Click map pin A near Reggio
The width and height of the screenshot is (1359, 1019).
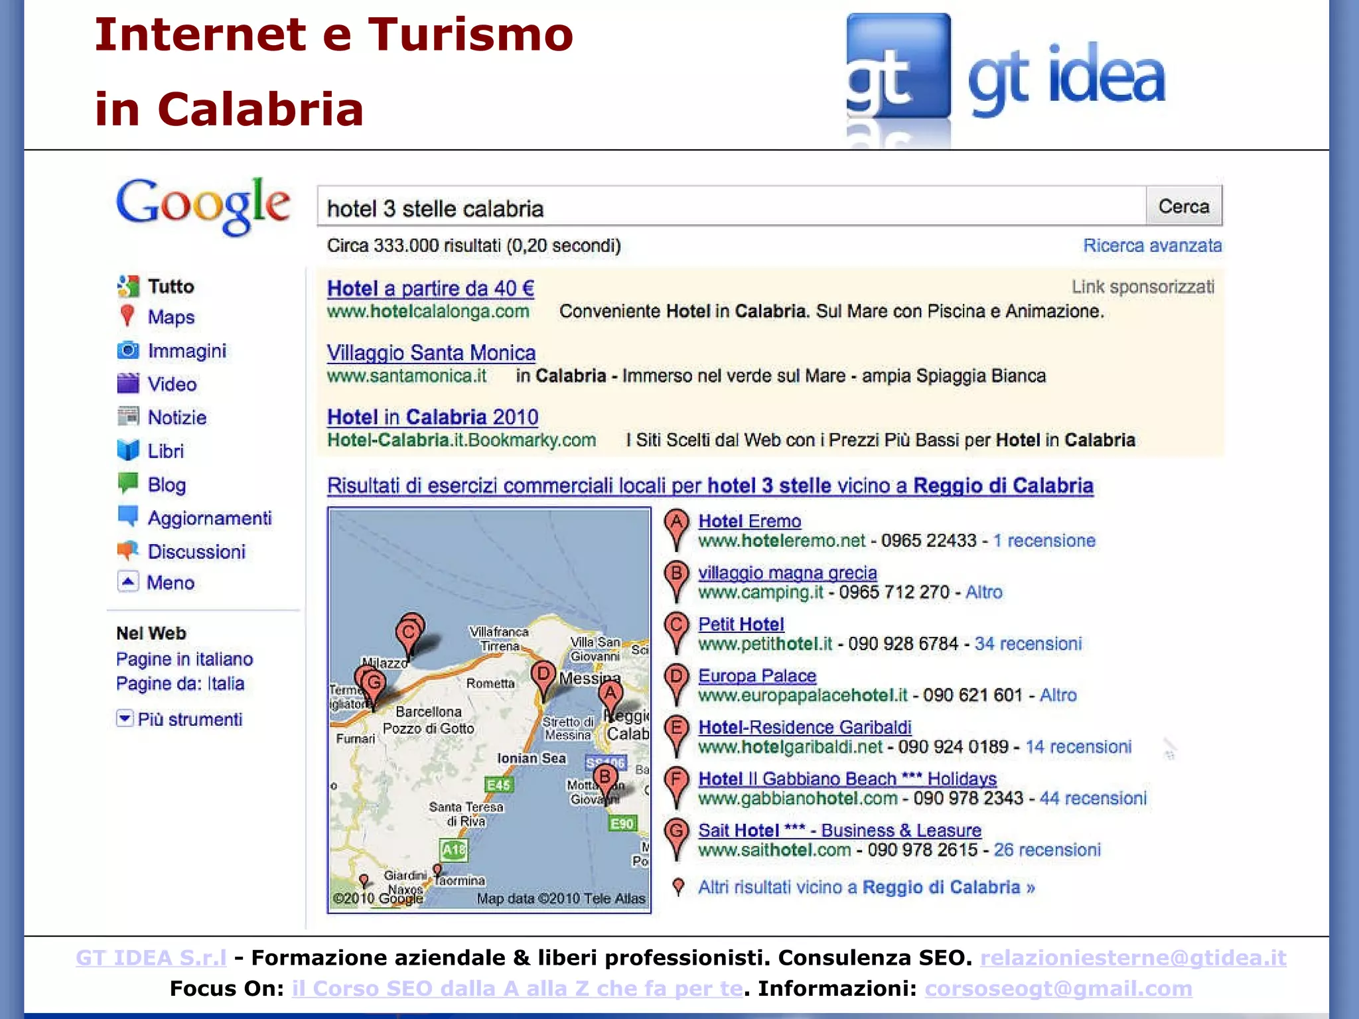coord(610,700)
